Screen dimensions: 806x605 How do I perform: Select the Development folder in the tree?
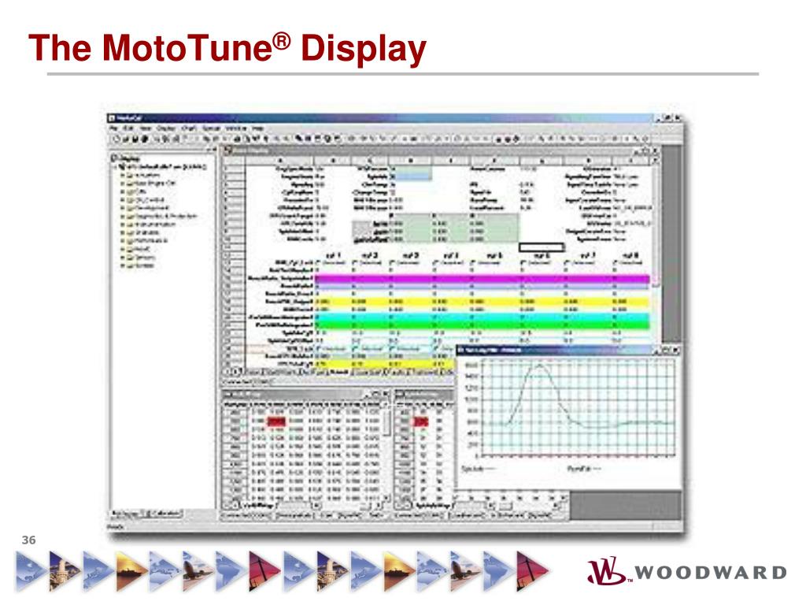tap(148, 208)
